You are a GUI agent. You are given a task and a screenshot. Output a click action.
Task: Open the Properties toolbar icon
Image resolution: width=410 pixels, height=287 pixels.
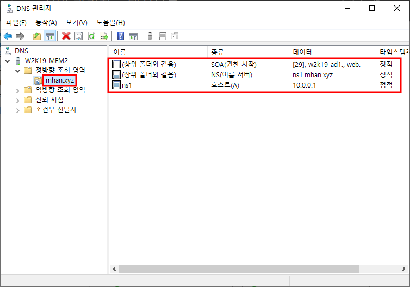coord(78,36)
